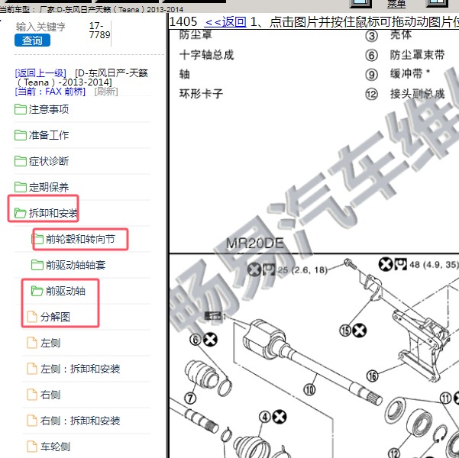Click the folder icon beside 注意事项
The width and height of the screenshot is (459, 458).
[x=20, y=109]
